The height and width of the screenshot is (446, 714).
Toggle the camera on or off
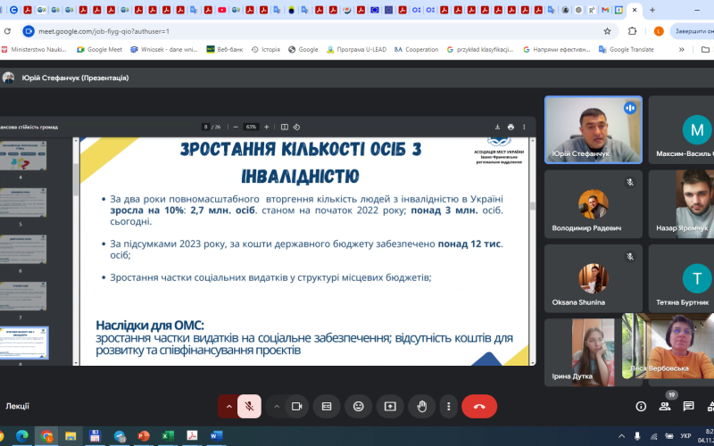coord(297,407)
